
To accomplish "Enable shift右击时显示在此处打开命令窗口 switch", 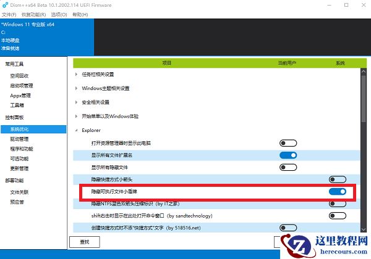I will (338, 216).
